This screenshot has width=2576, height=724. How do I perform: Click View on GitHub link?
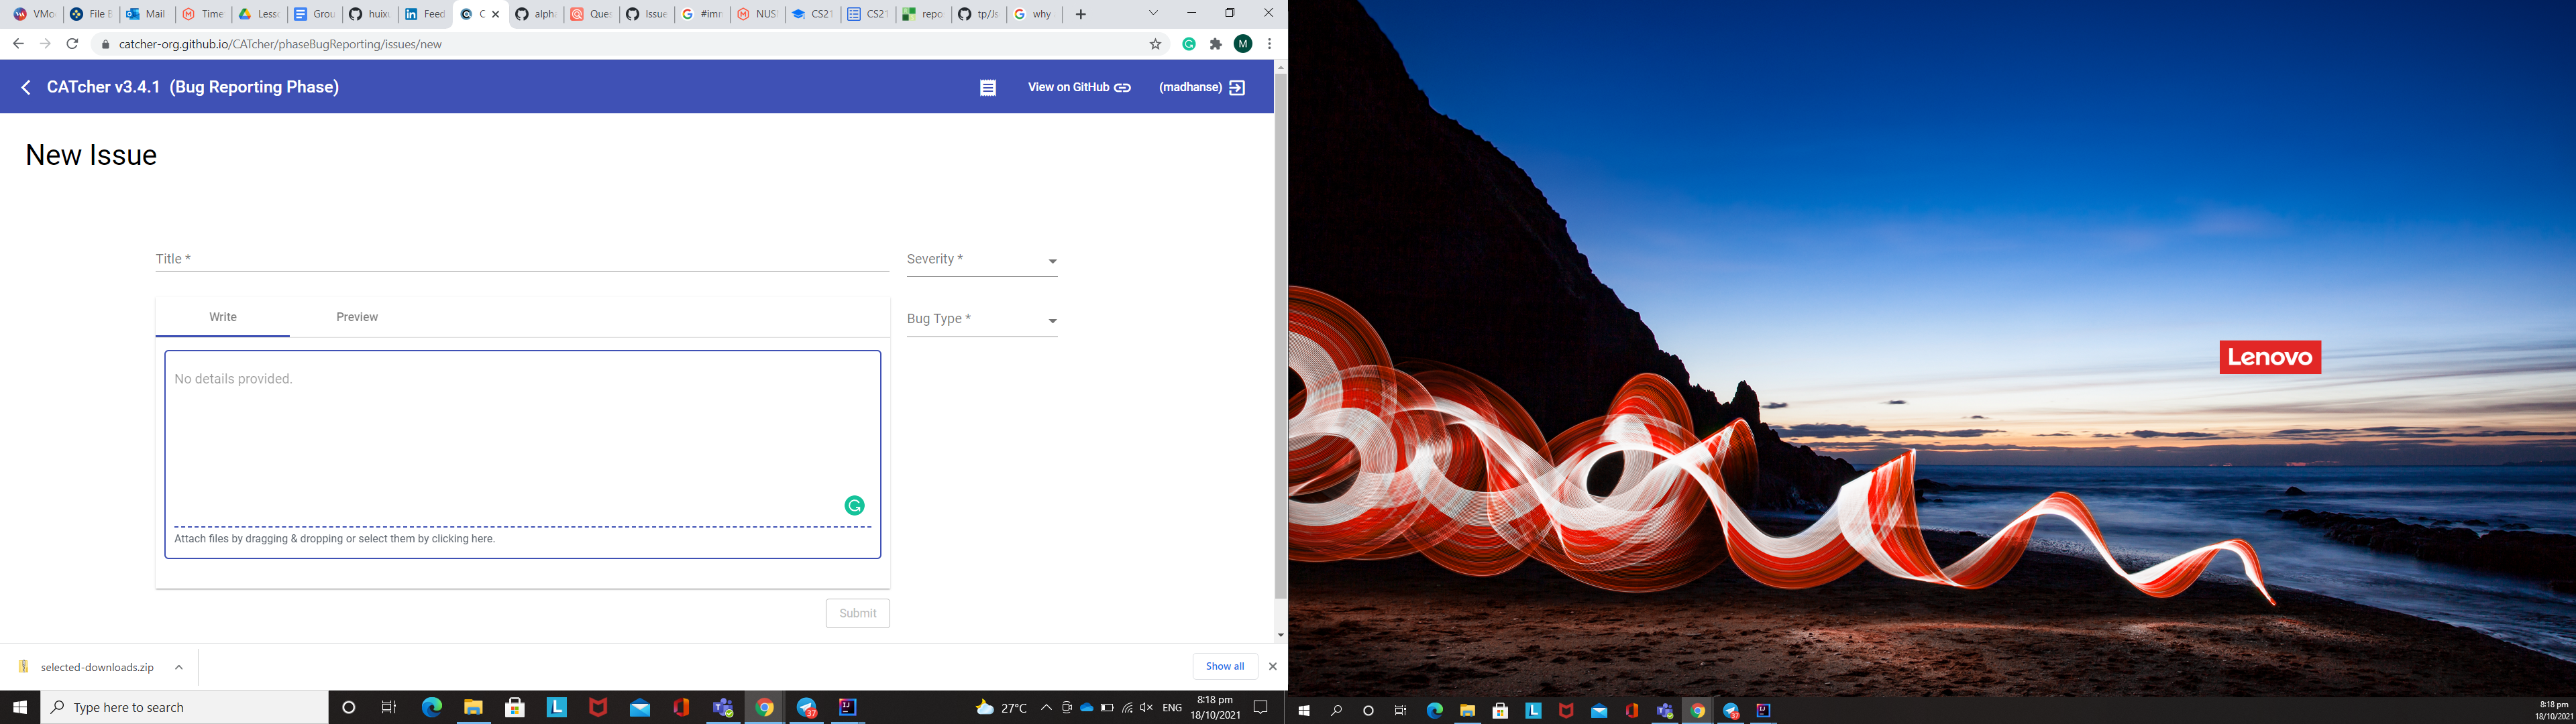[1079, 88]
